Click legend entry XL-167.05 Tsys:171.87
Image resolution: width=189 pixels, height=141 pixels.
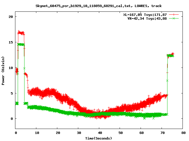(145, 15)
